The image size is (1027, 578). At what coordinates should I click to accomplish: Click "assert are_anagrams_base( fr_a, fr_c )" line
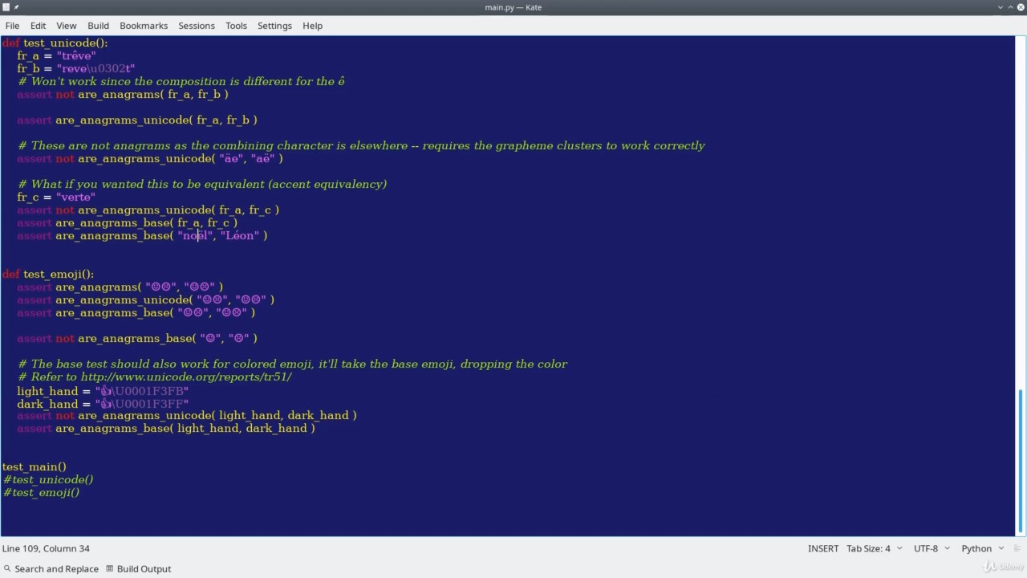pos(128,222)
